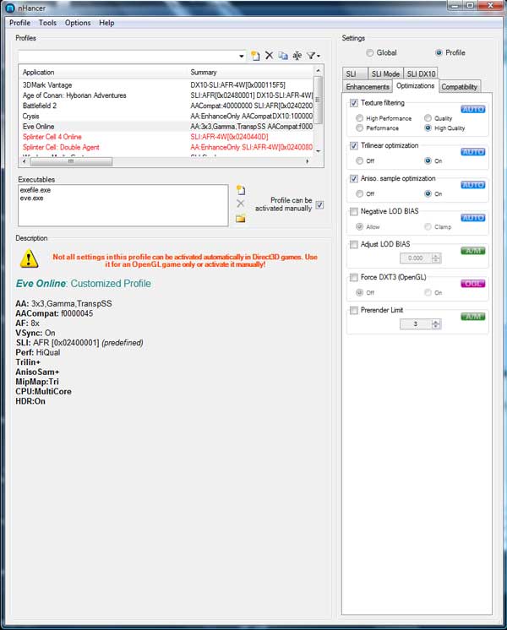Click the AUTO badge for Aniso. sample optimization
Viewport: 507px width, 630px height.
click(x=473, y=185)
